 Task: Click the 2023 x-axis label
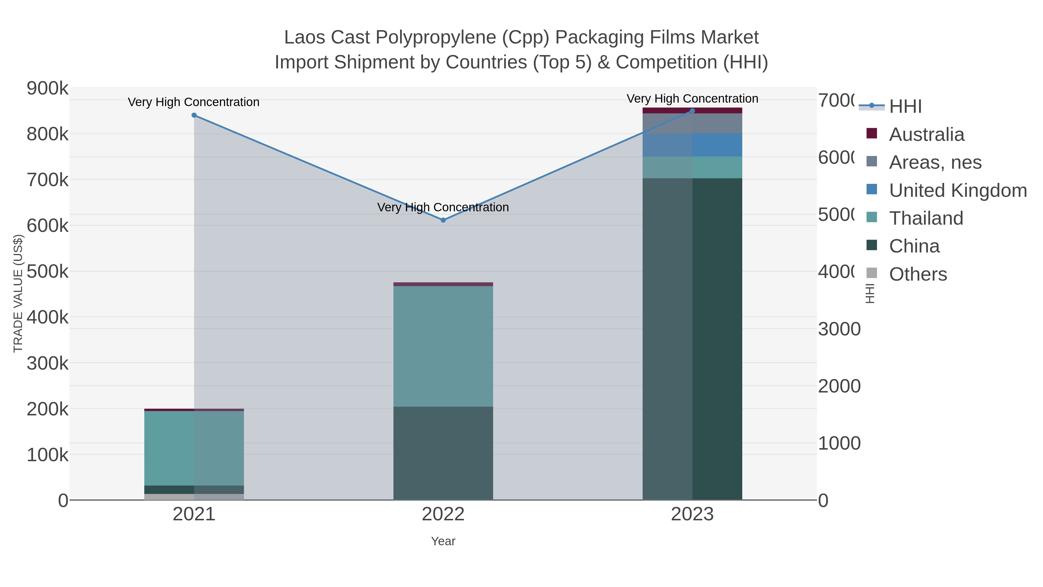pos(692,515)
